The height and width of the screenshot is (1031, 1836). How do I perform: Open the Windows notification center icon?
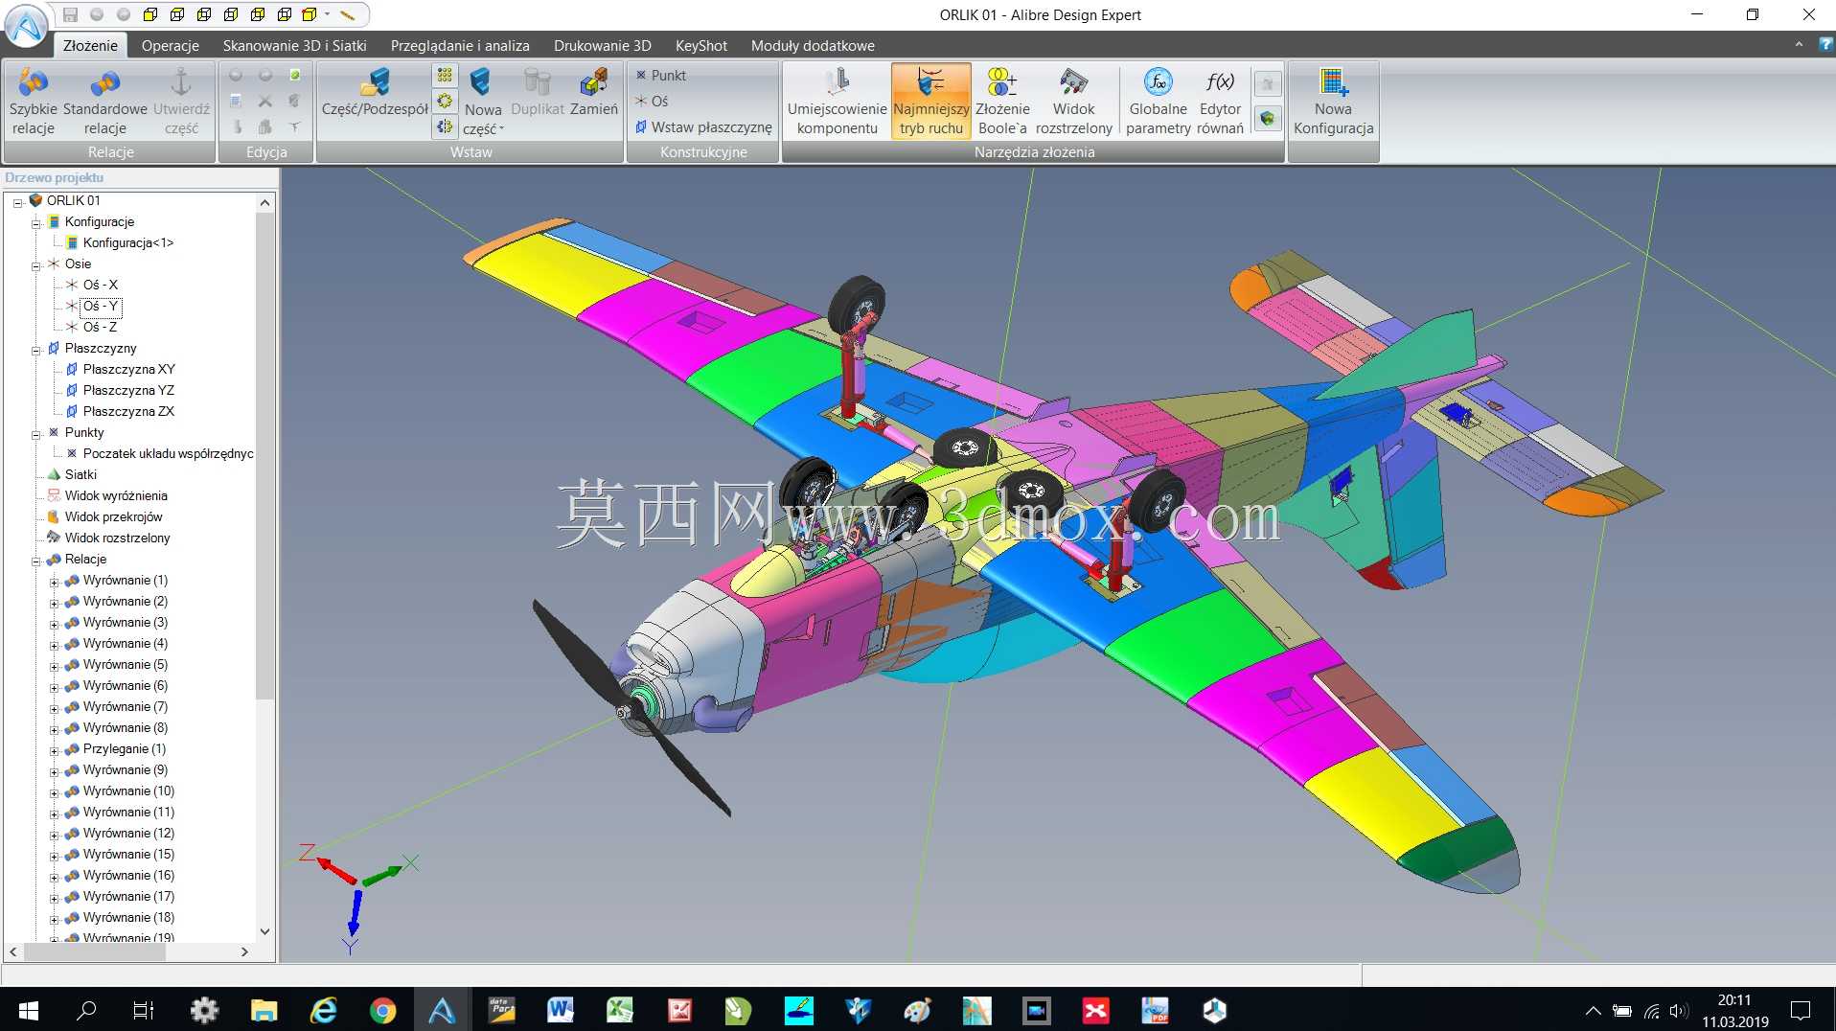tap(1801, 1010)
